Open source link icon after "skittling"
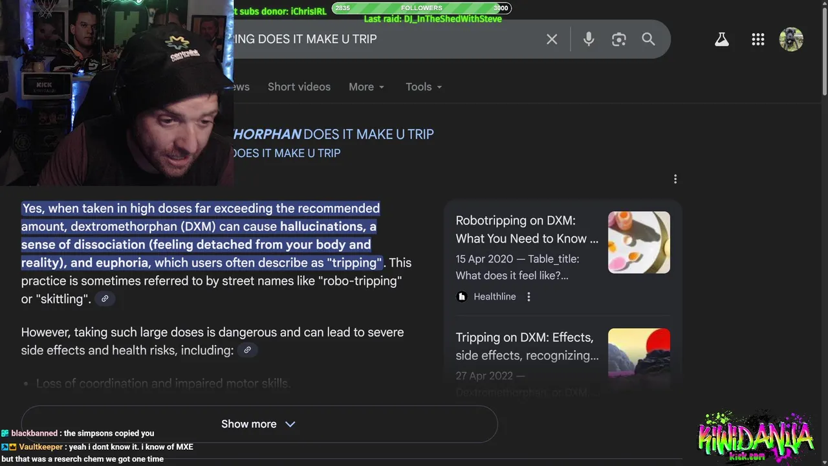The image size is (828, 466). [x=105, y=298]
